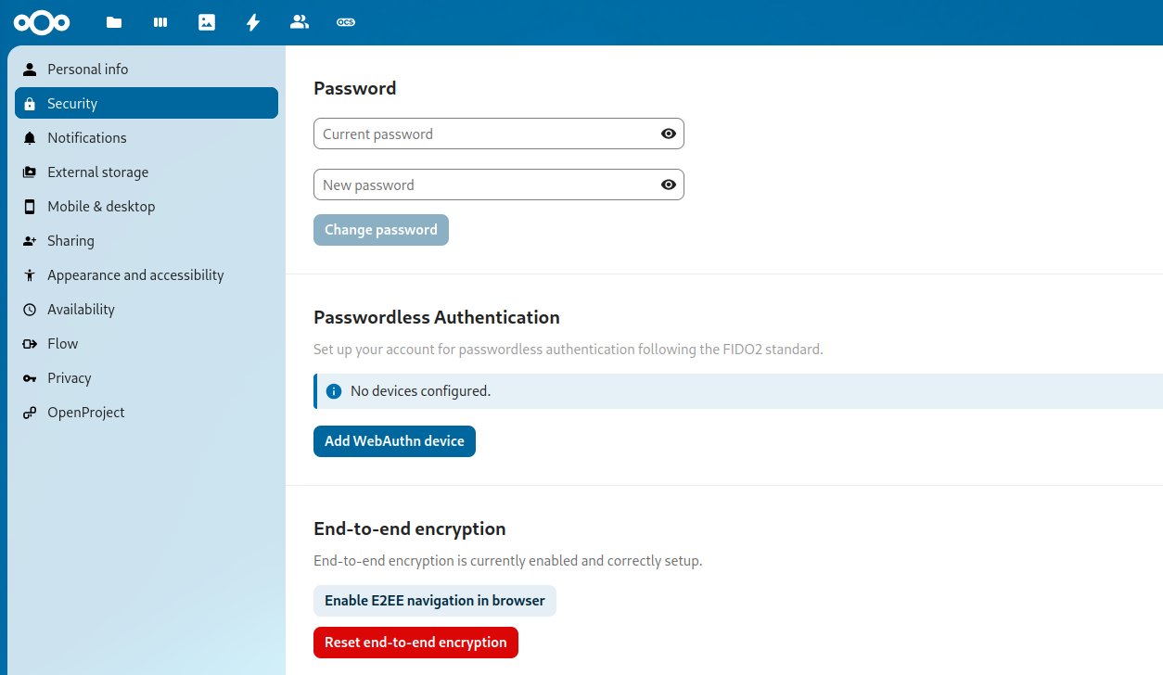Open the Activity lightning bolt icon
Screen dimensions: 1163x675
coord(253,22)
